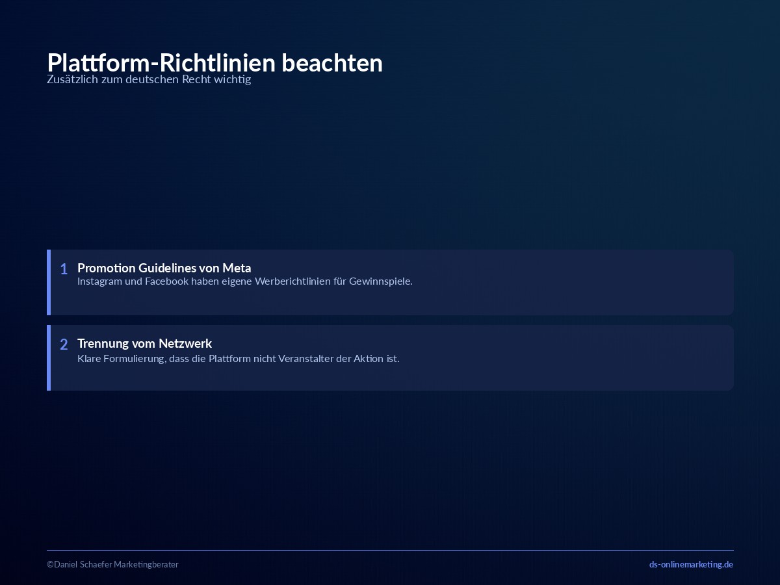Click '©Daniel Schaefer Marketingberater' footer text
Screen dimensions: 780x585
point(112,564)
